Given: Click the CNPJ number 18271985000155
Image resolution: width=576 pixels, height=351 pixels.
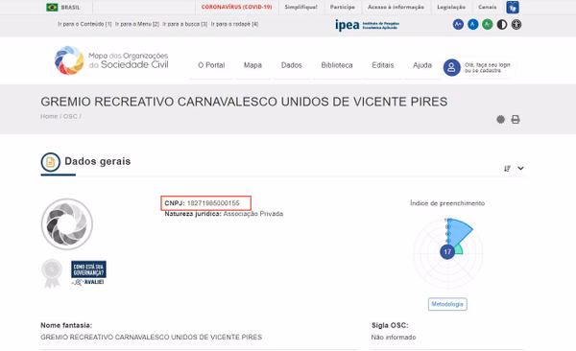Looking at the screenshot, I should click(213, 203).
